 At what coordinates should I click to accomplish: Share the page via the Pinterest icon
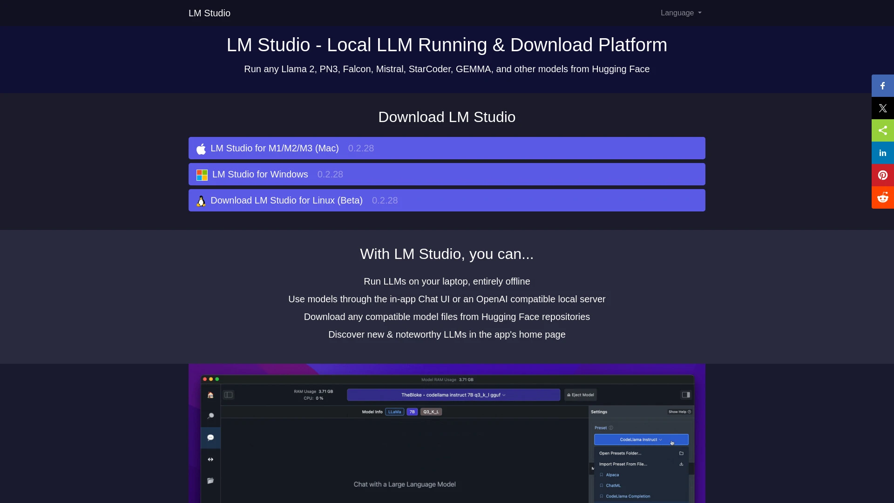(x=882, y=175)
